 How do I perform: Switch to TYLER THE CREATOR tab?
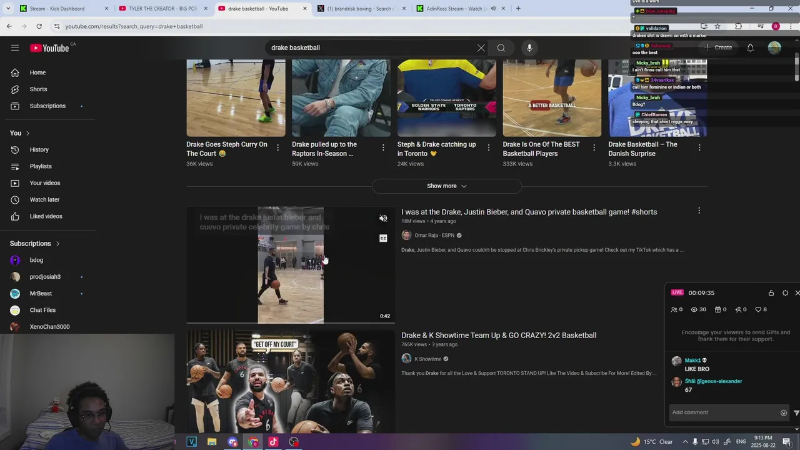[162, 9]
